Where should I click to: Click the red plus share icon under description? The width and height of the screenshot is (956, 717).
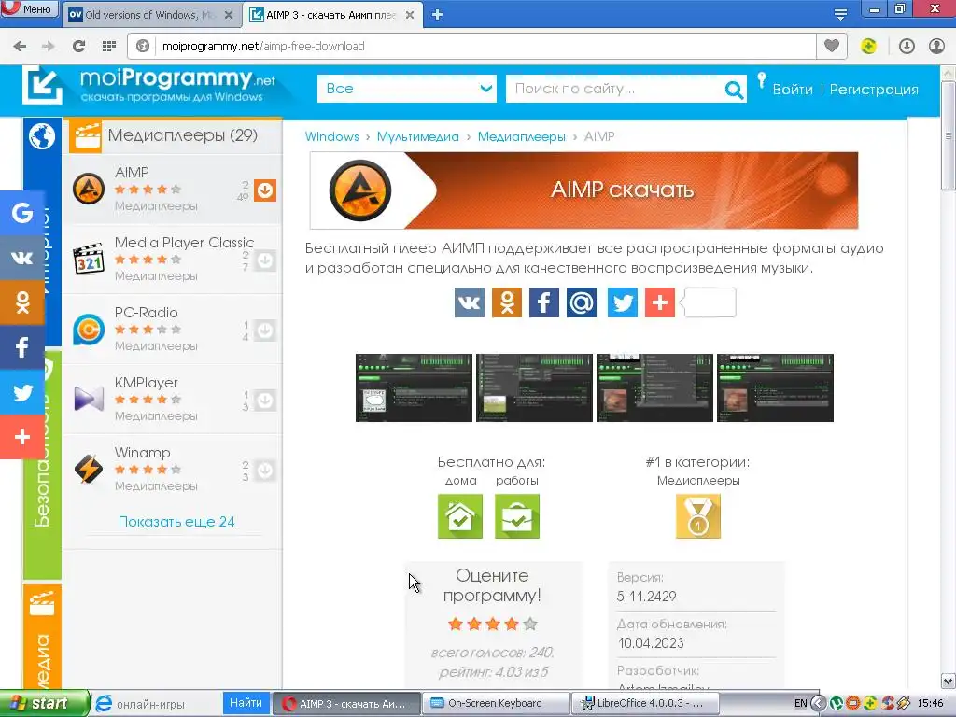[x=660, y=302]
